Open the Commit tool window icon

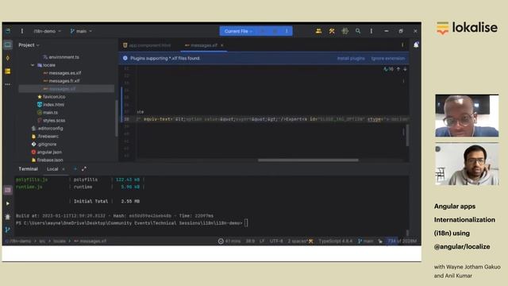(x=8, y=58)
